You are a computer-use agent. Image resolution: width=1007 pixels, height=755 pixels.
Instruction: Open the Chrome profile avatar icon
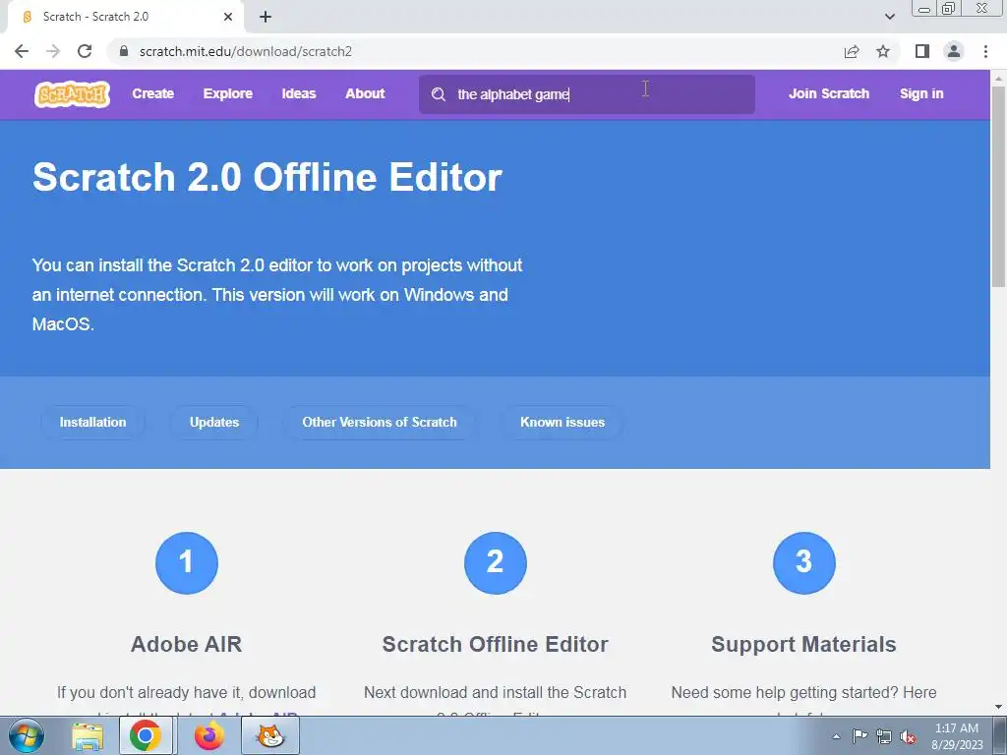point(954,51)
